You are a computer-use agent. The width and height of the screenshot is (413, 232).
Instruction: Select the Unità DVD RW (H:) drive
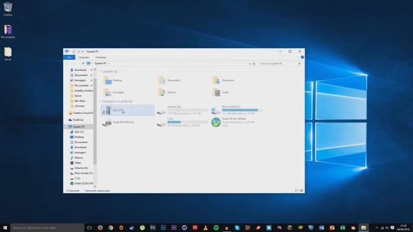[x=119, y=122]
